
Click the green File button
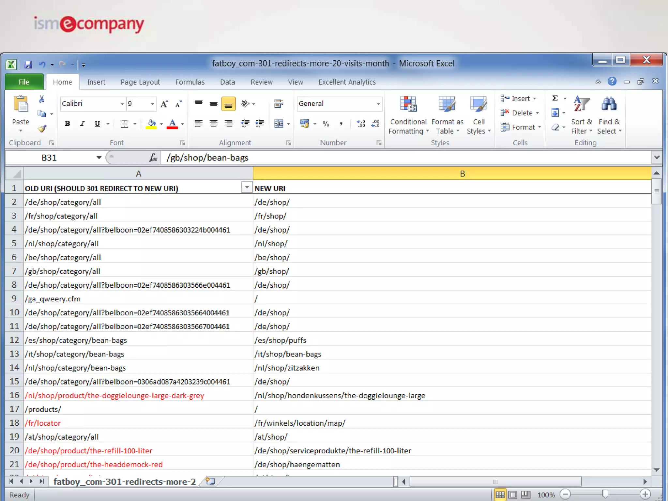[24, 82]
